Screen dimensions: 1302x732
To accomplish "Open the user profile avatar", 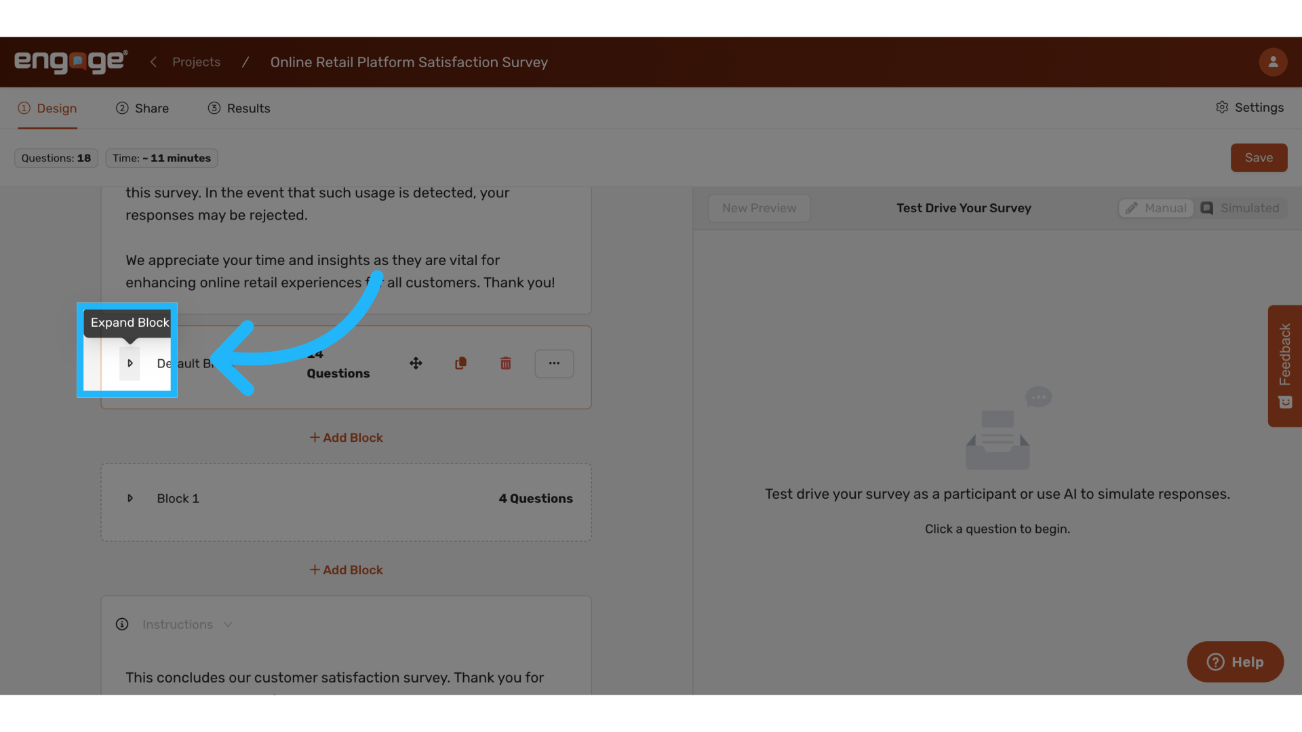I will point(1273,62).
